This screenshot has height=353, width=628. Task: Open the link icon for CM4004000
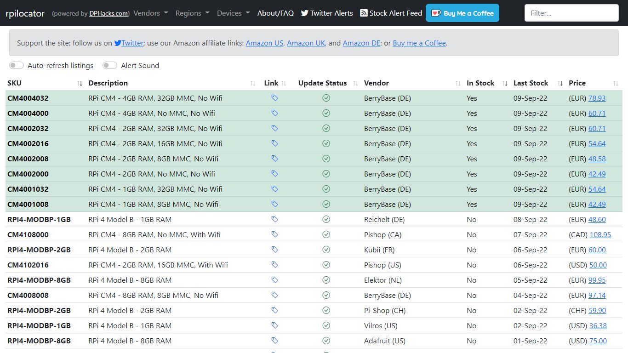(274, 113)
